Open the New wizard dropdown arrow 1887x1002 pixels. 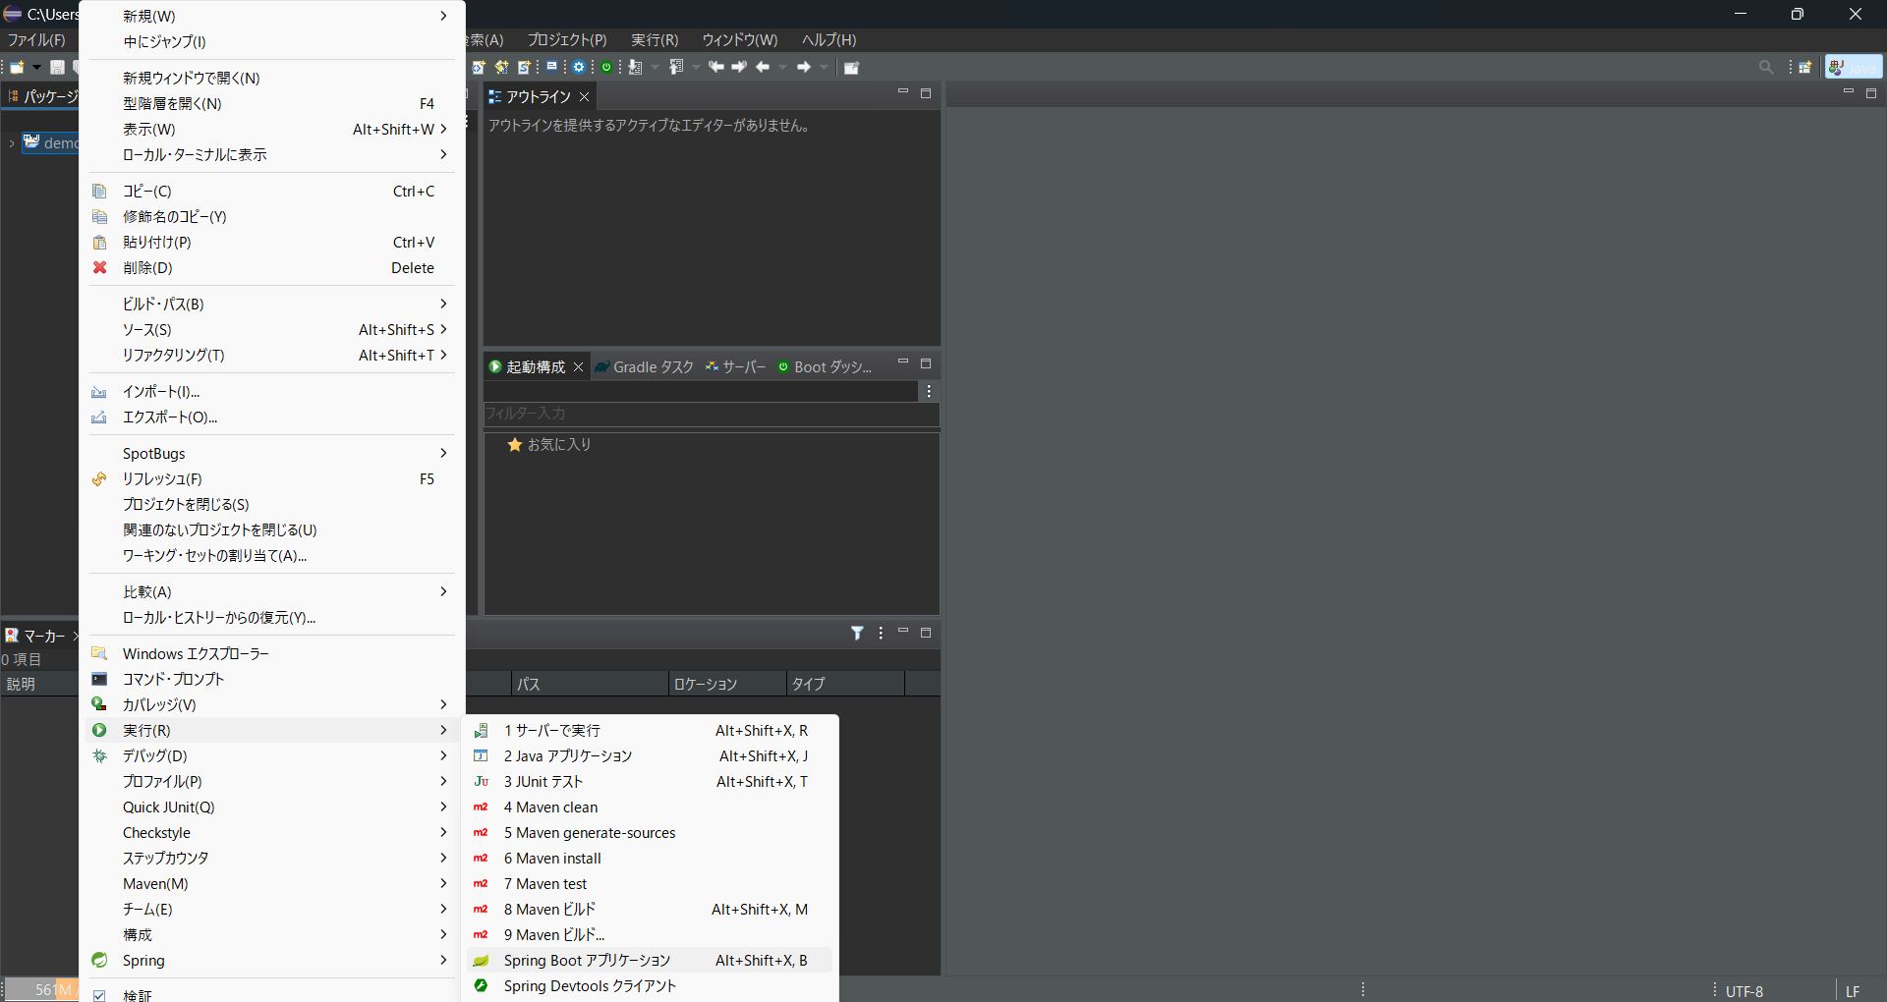[x=36, y=68]
